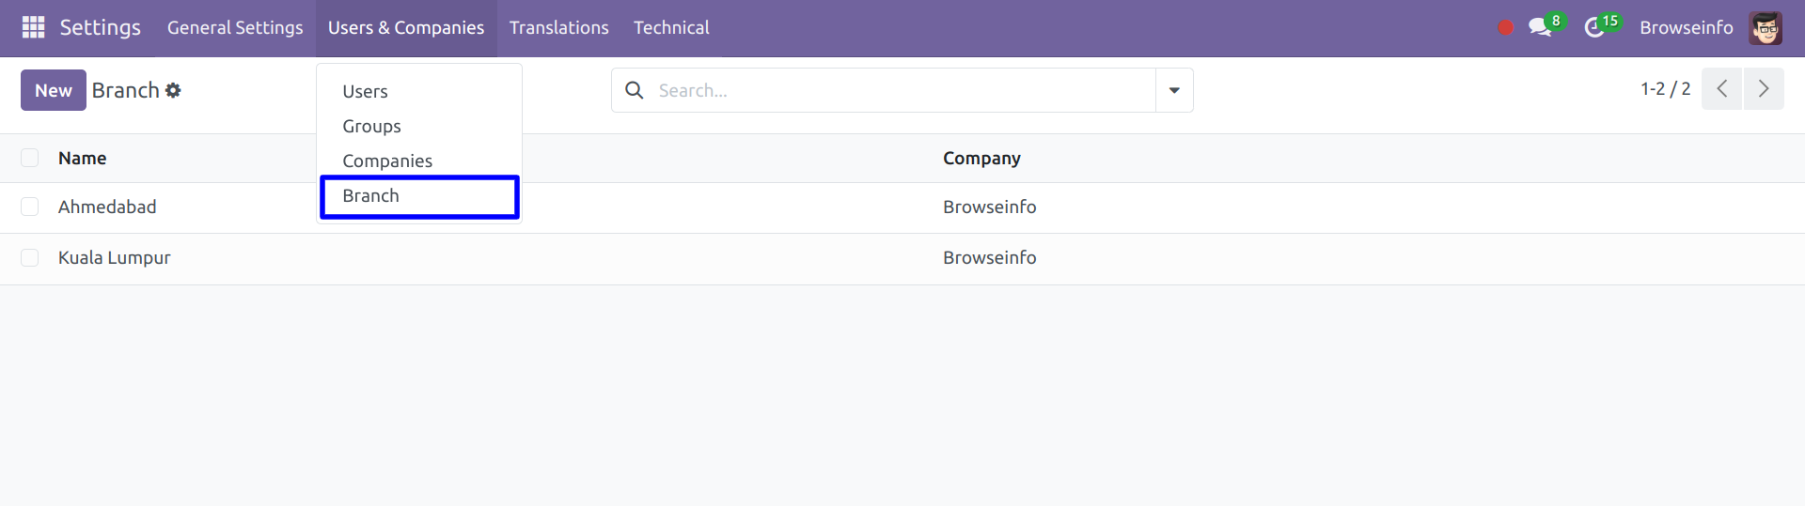Open the Technical menu
The width and height of the screenshot is (1805, 506).
pyautogui.click(x=671, y=28)
